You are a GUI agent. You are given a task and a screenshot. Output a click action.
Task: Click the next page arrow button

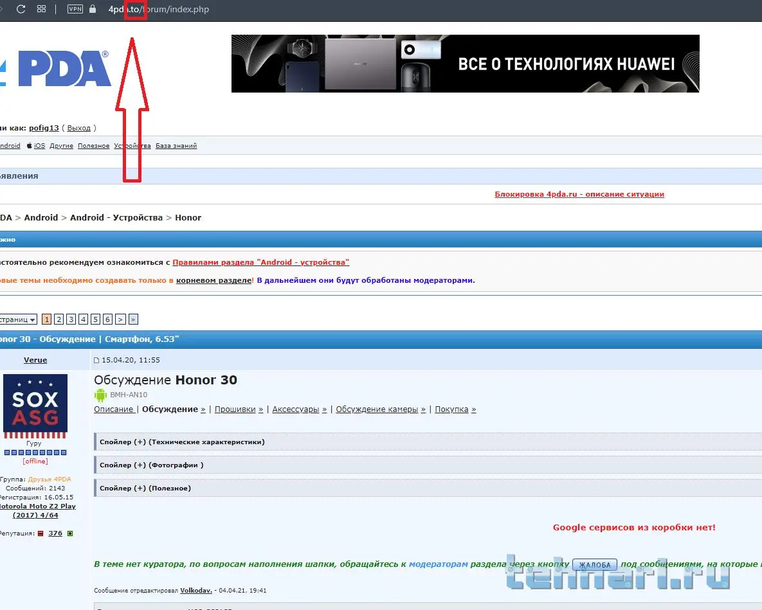(120, 319)
